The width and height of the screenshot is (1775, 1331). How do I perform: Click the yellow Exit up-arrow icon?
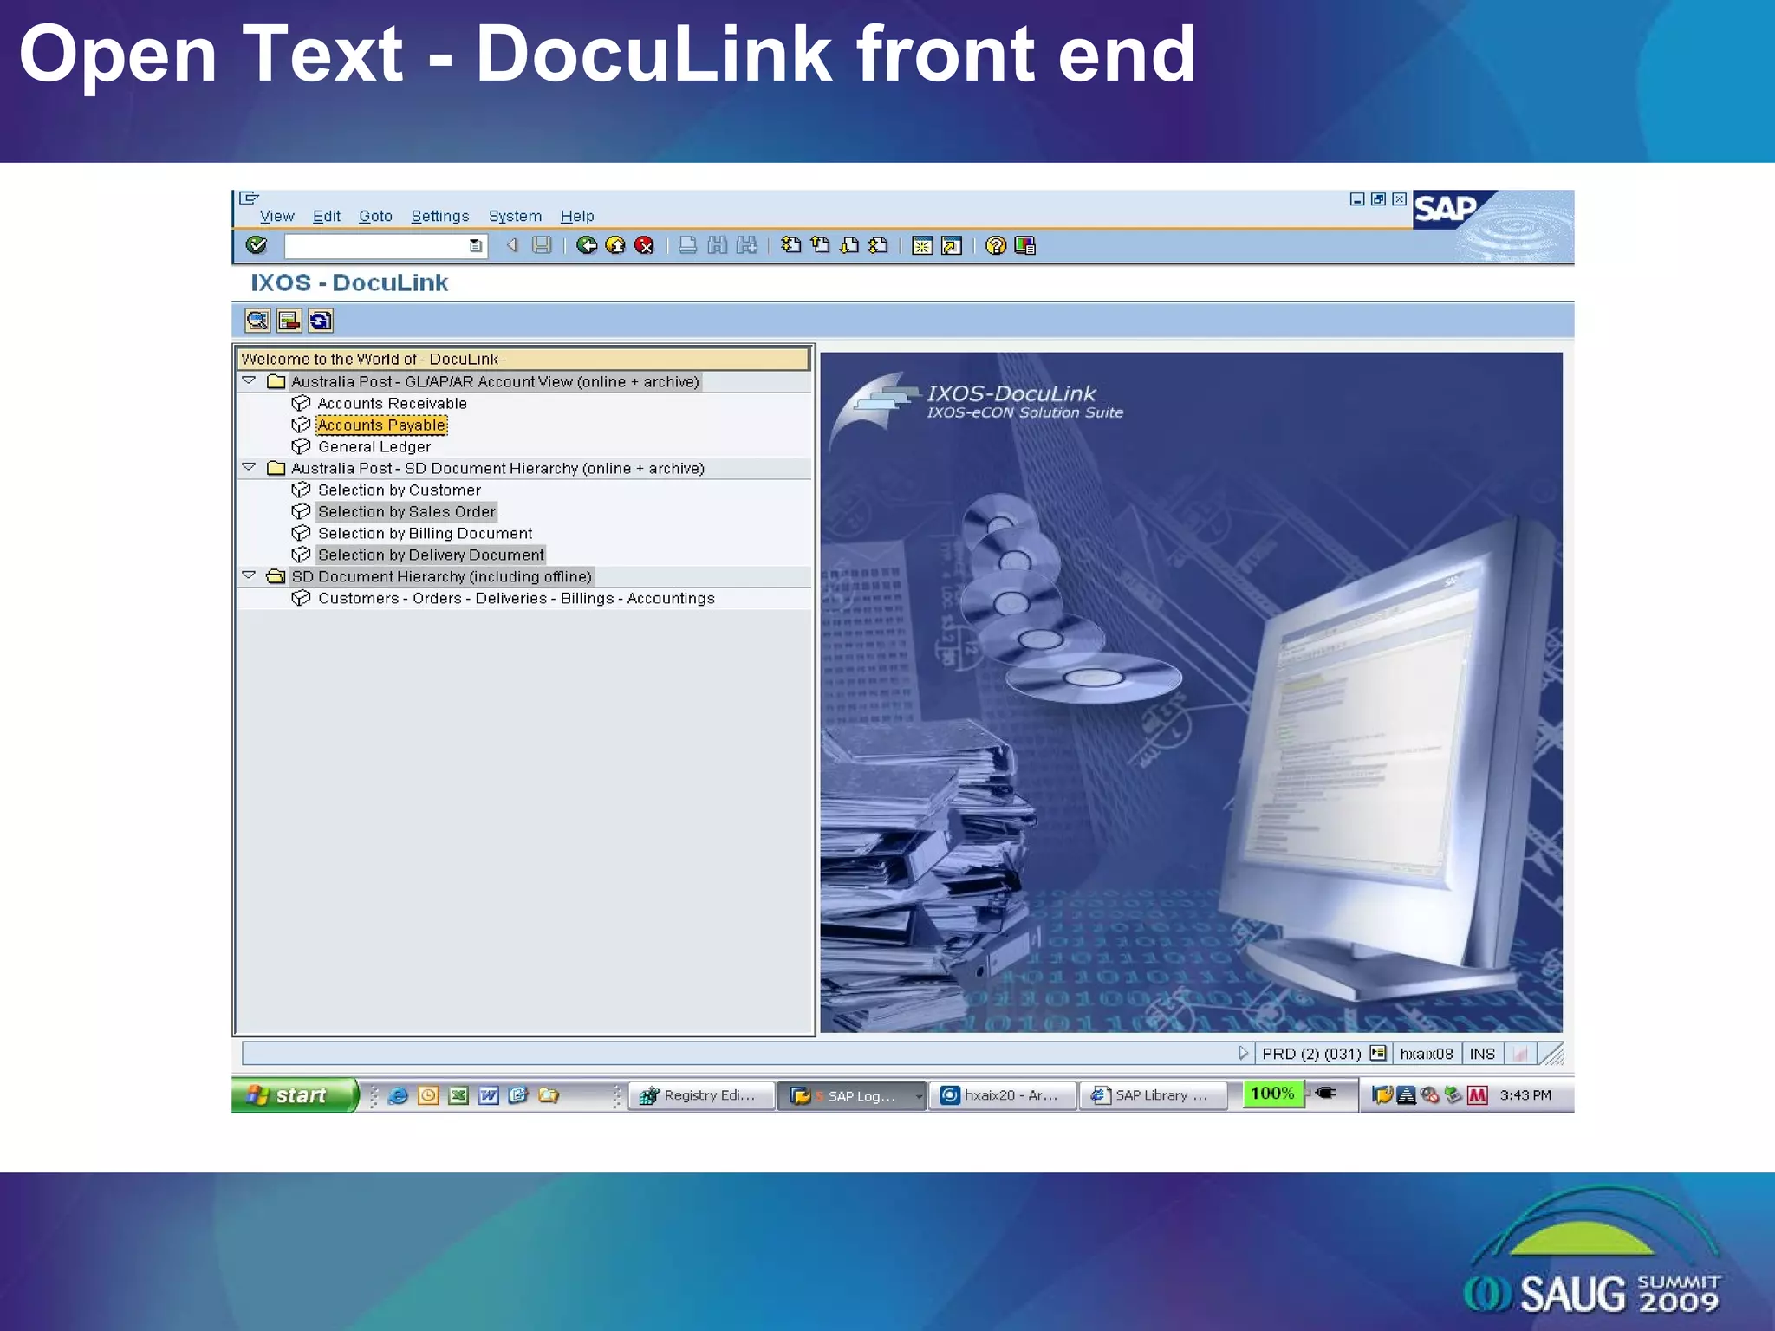pyautogui.click(x=615, y=245)
